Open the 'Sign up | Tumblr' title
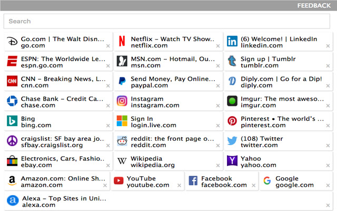337x211 pixels. coord(268,59)
